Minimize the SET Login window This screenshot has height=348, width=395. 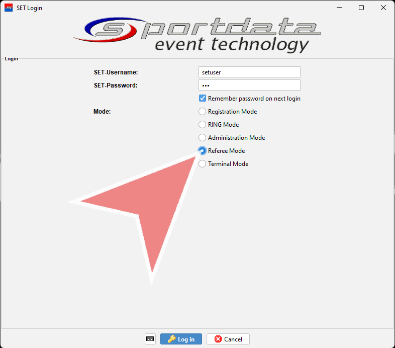tap(338, 8)
